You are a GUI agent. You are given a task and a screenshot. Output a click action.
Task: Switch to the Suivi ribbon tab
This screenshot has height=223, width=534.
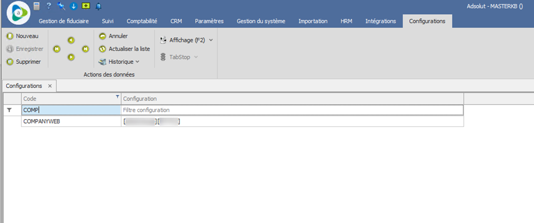point(107,21)
